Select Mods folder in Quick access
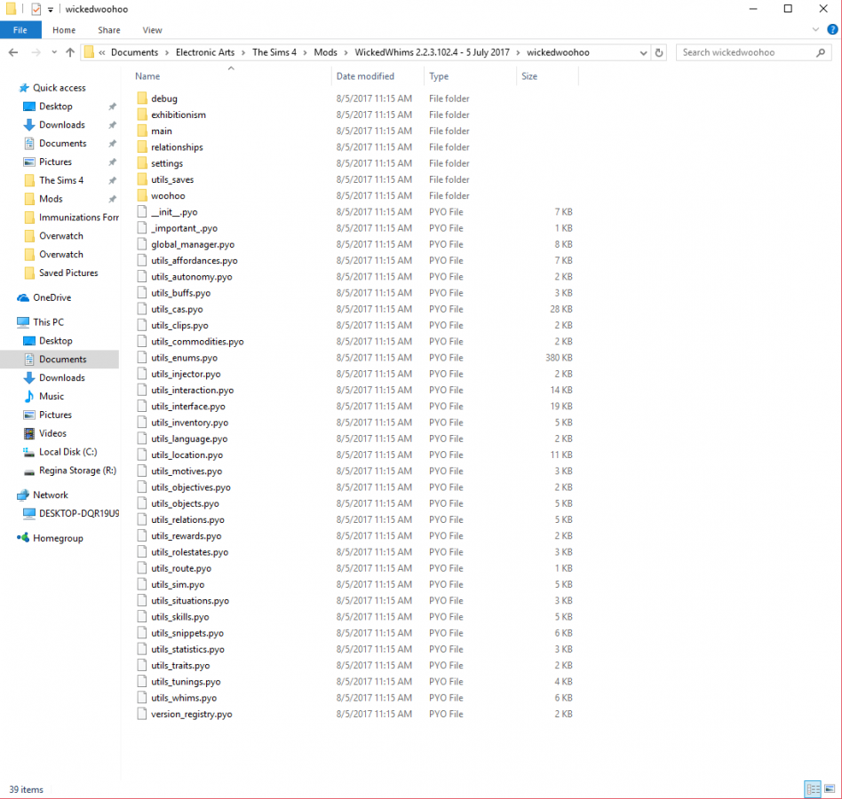842x799 pixels. (x=51, y=199)
